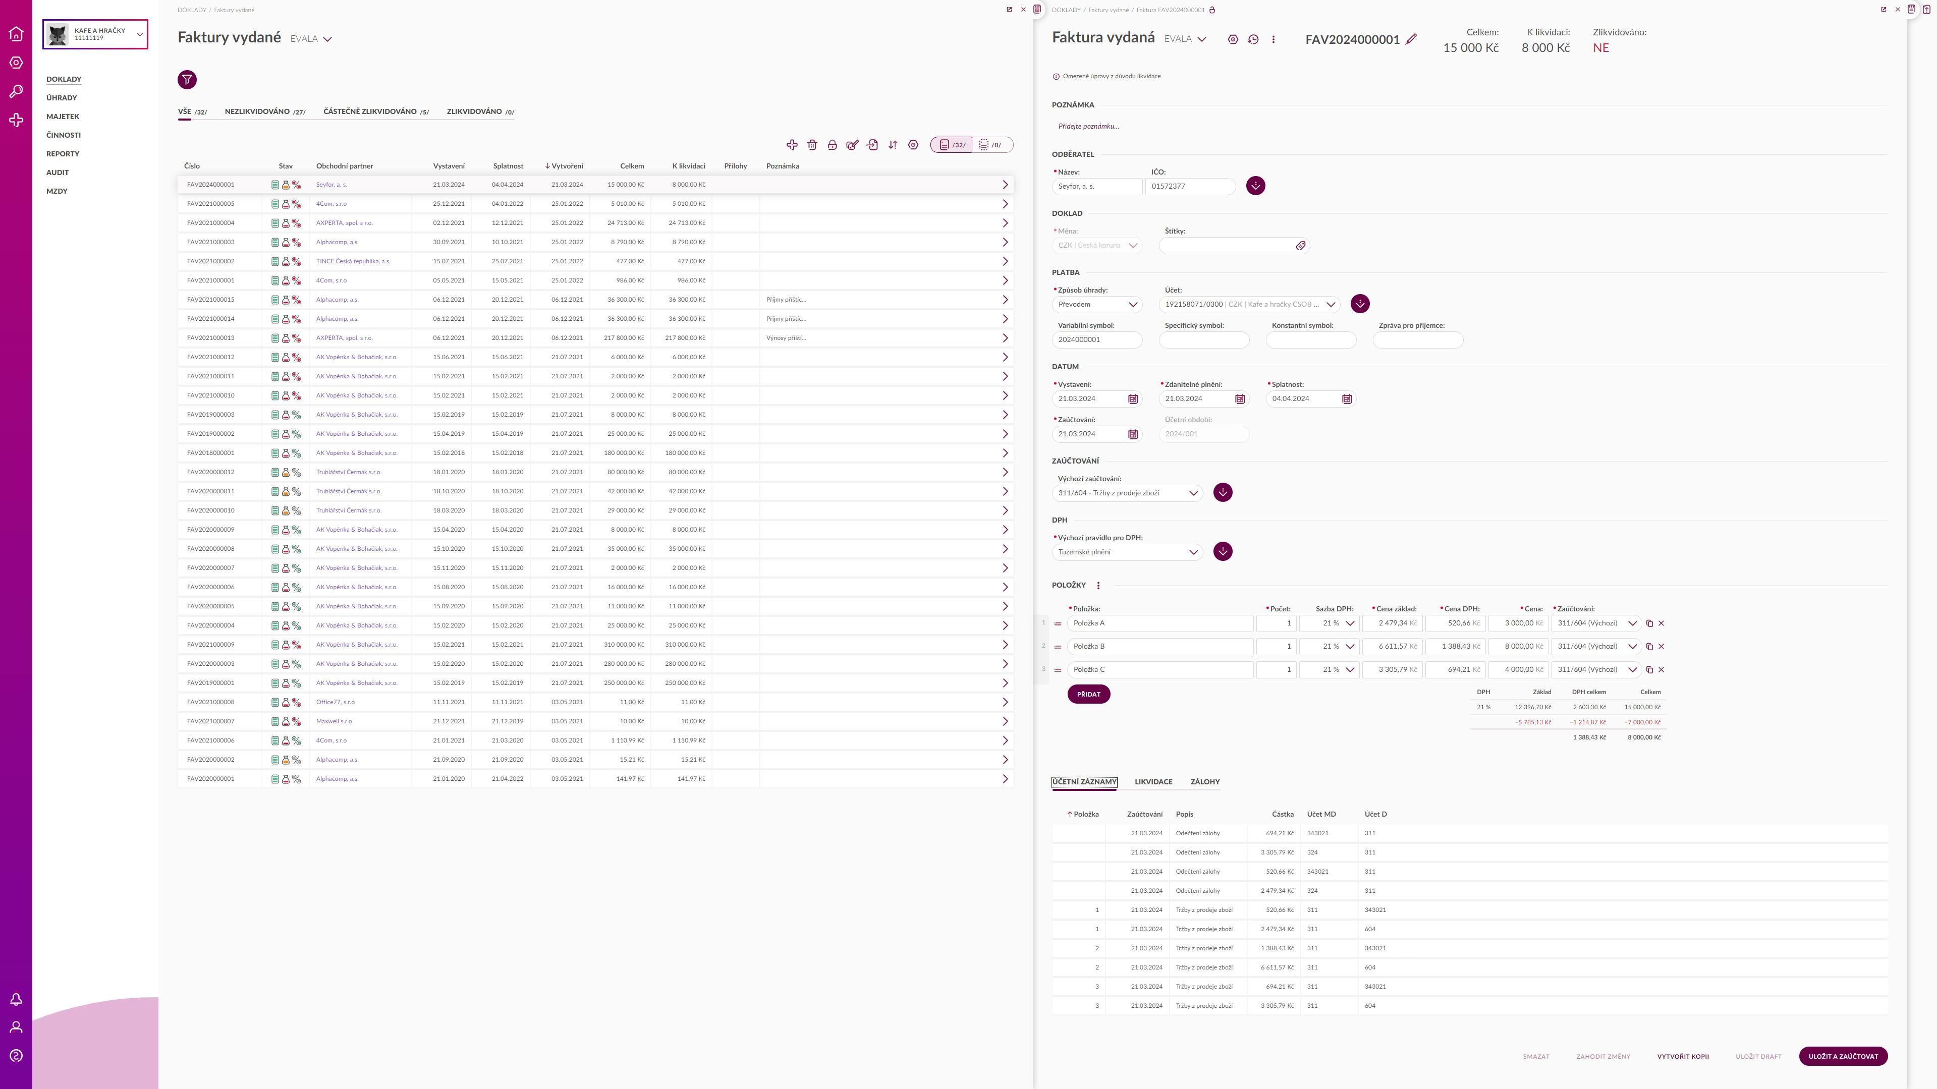Viewport: 1937px width, 1089px height.
Task: Open notifications bell in left sidebar
Action: (x=16, y=999)
